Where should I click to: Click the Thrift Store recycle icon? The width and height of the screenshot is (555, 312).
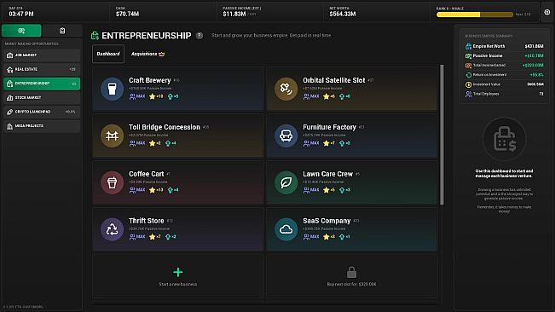tap(112, 229)
